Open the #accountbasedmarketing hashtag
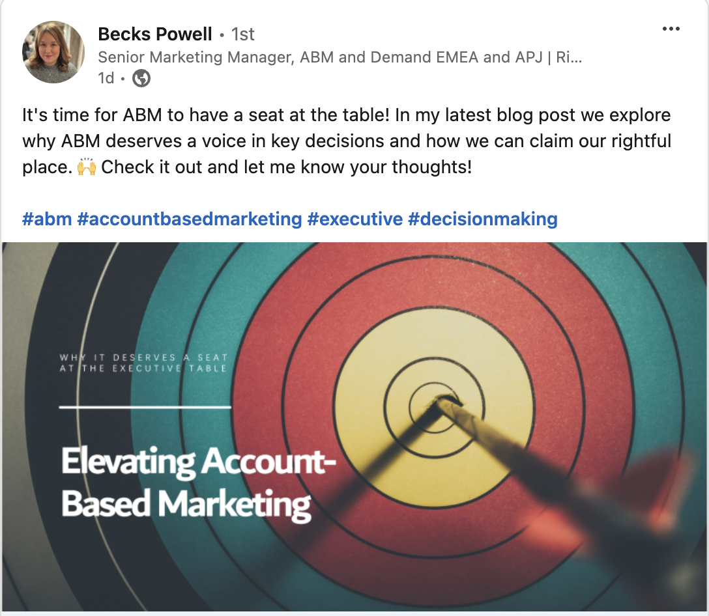 pos(189,219)
